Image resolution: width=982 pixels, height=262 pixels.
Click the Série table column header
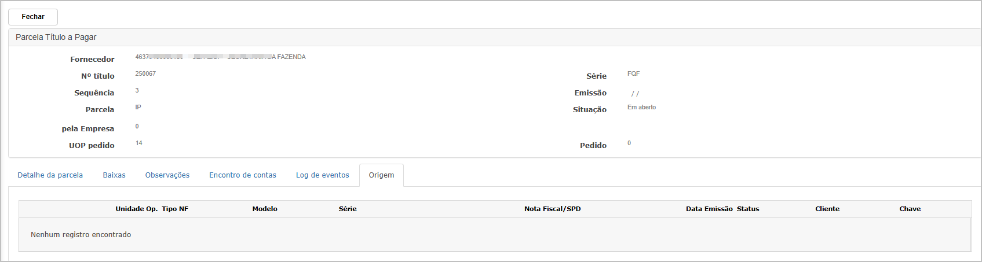pos(348,209)
